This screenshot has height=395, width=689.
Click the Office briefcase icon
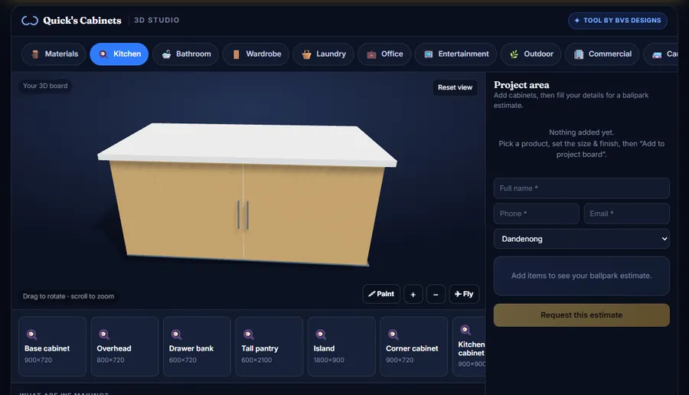point(371,54)
